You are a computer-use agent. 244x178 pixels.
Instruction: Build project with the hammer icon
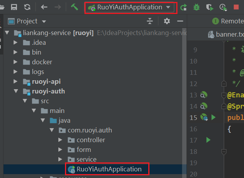74,7
